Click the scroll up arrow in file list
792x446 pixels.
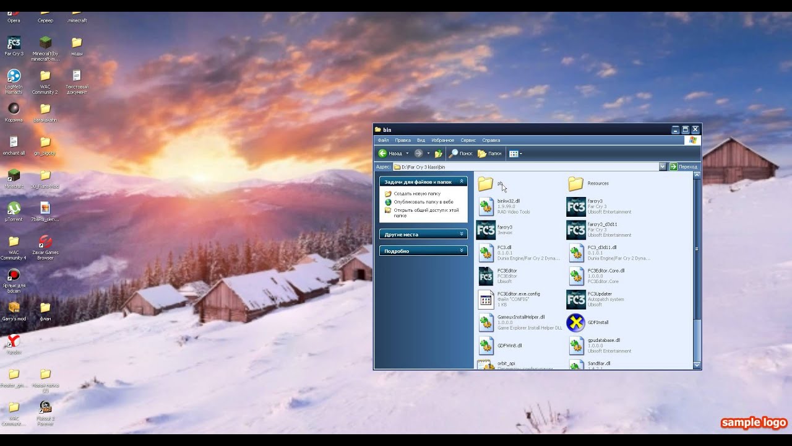(698, 175)
